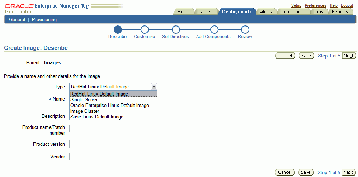Open the Help link

tap(334, 5)
